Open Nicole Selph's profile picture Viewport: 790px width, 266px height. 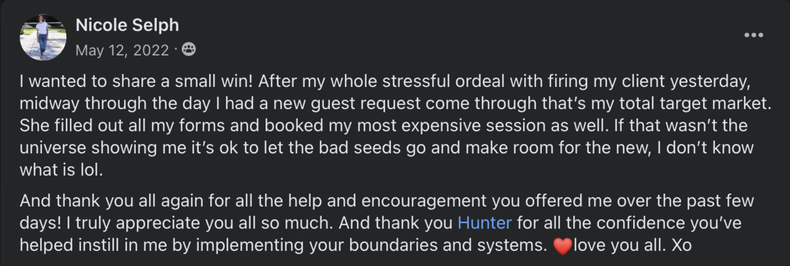(43, 37)
